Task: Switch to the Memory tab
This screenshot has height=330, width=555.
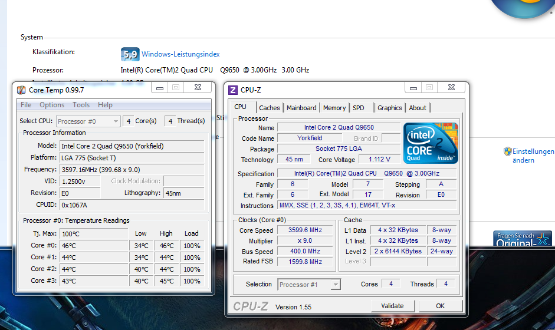Action: 334,108
